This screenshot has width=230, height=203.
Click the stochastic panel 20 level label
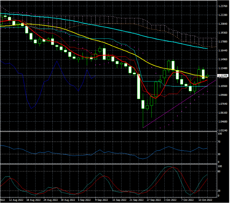pos(219,191)
